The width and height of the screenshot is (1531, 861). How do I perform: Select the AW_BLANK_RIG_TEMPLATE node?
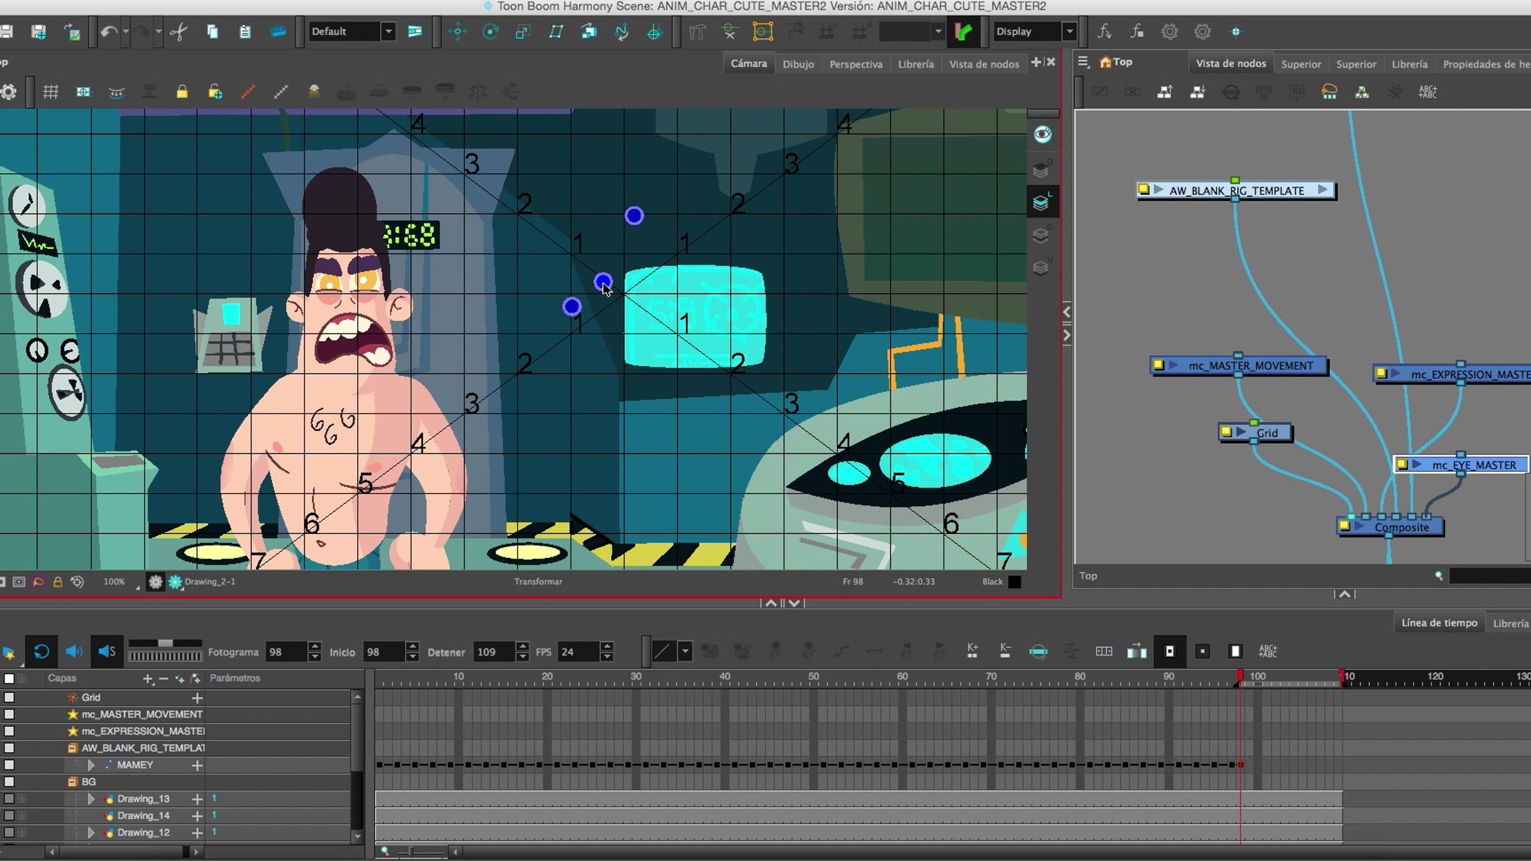[1236, 190]
